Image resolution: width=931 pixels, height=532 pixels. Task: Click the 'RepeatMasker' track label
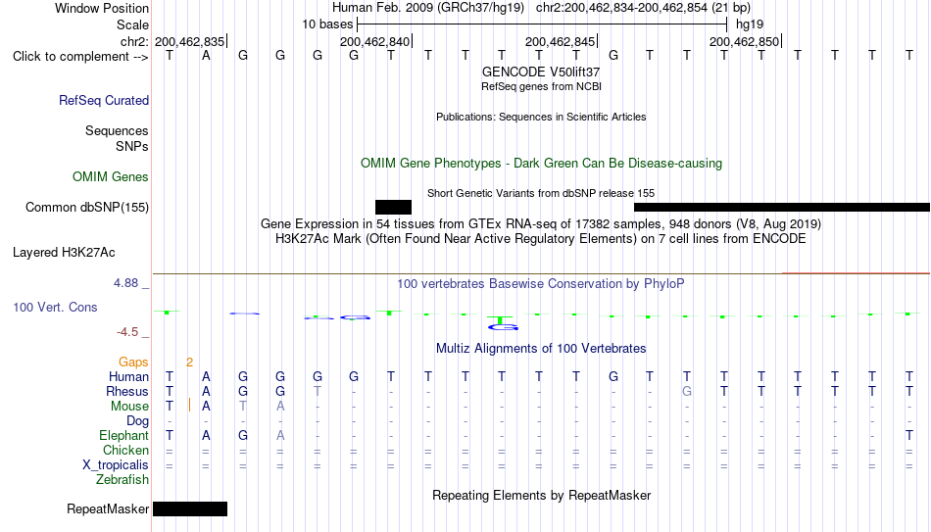coord(108,508)
